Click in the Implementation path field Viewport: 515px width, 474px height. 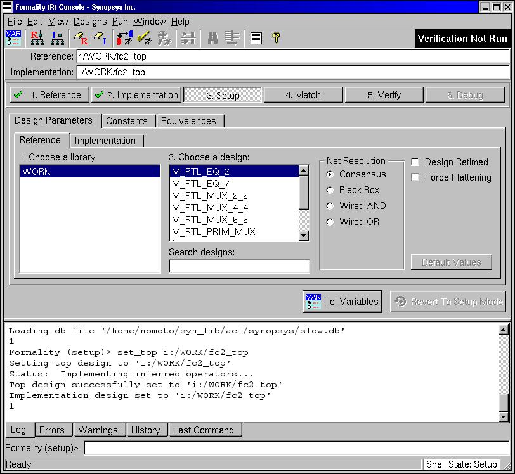(293, 72)
